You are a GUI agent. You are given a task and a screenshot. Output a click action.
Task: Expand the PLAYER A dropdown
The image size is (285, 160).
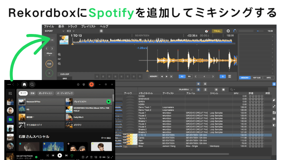coord(186,90)
